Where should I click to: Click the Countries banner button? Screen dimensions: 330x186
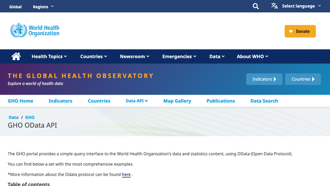point(303,79)
